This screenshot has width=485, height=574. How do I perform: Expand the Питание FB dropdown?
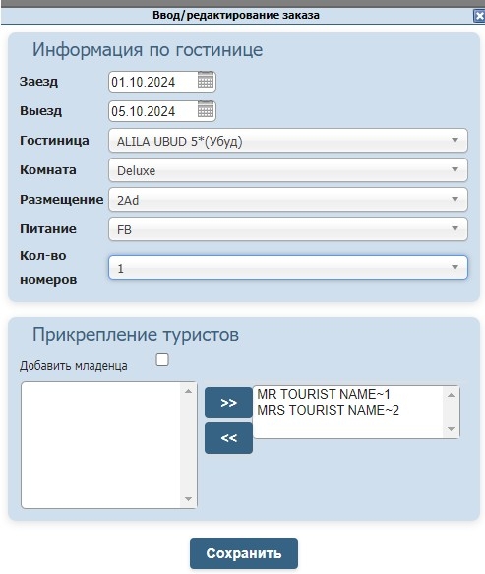coord(288,229)
